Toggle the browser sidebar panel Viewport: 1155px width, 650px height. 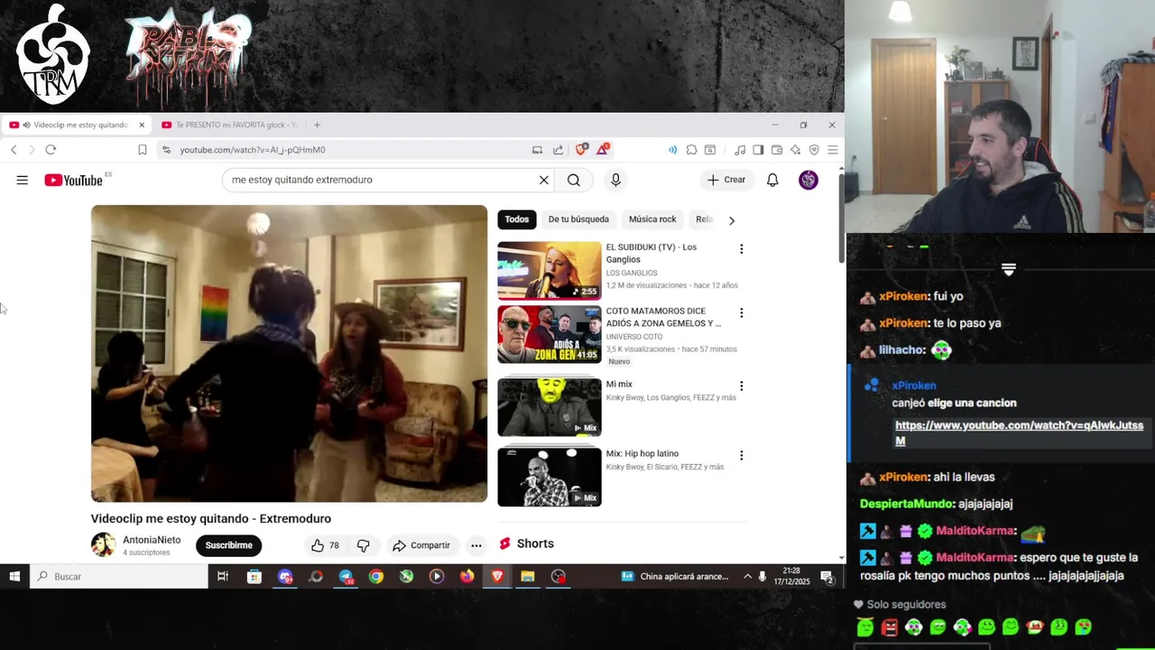[758, 150]
